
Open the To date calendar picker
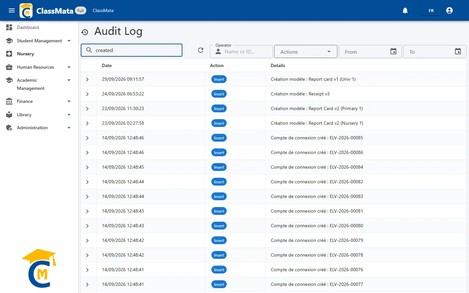click(x=458, y=51)
